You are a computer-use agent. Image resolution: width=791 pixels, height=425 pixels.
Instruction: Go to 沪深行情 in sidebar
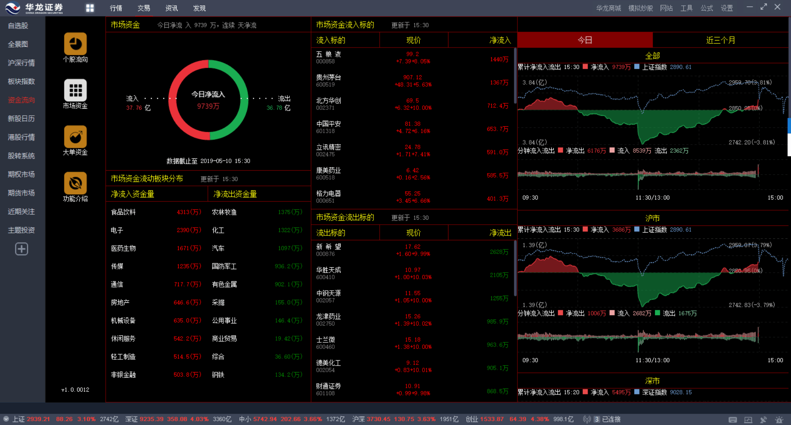tap(21, 63)
